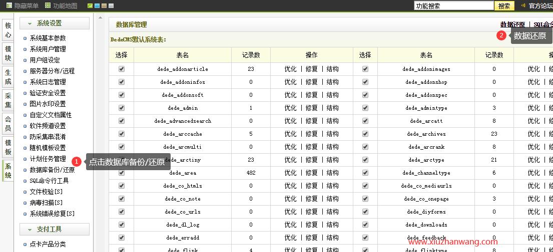Switch to the 采集 sidebar tab
Screen dimensions: 553x252
tap(8, 100)
